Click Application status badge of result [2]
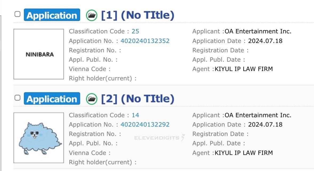Image resolution: width=314 pixels, height=171 pixels. click(x=52, y=99)
